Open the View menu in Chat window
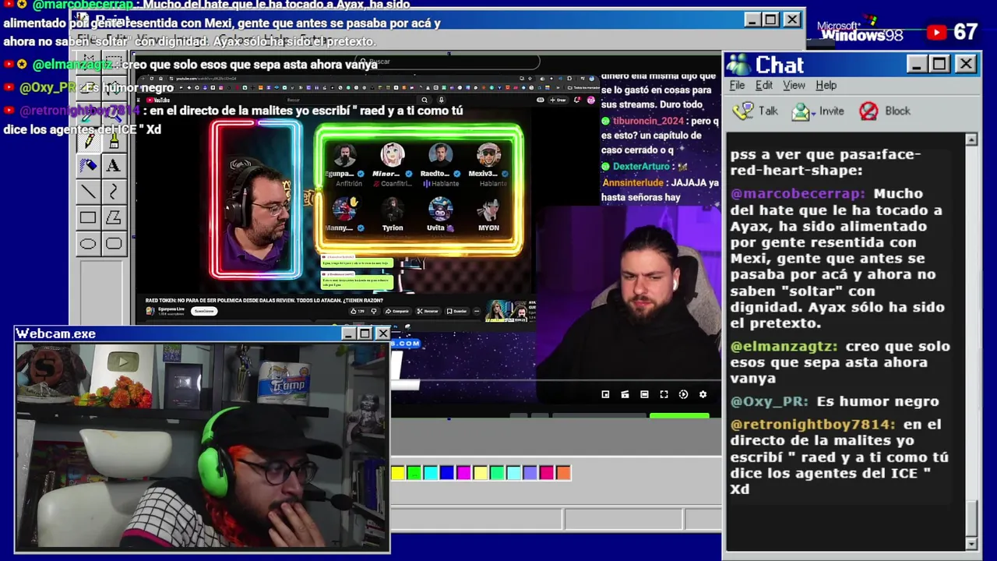 [x=794, y=85]
